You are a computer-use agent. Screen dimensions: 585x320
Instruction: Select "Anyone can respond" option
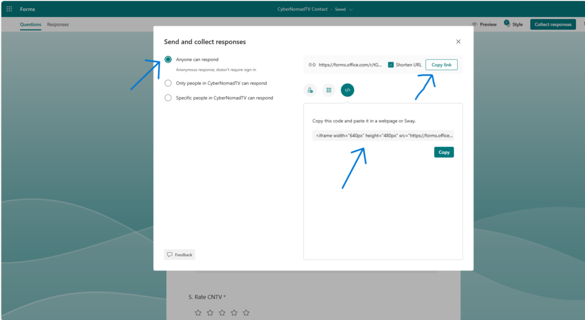pos(168,59)
